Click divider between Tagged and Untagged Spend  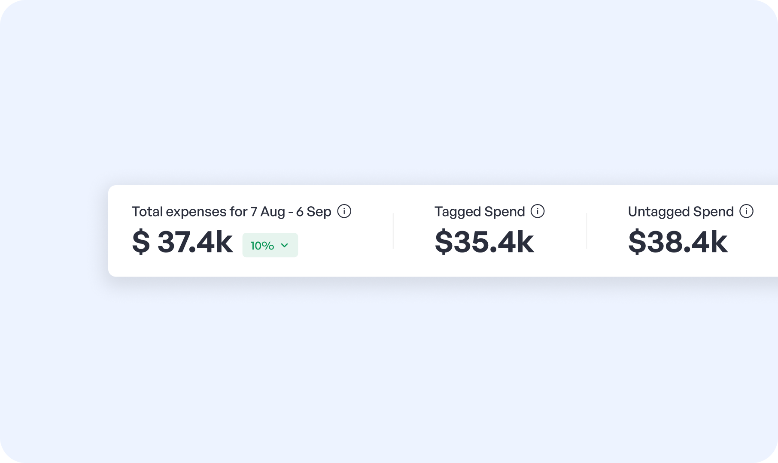coord(587,231)
